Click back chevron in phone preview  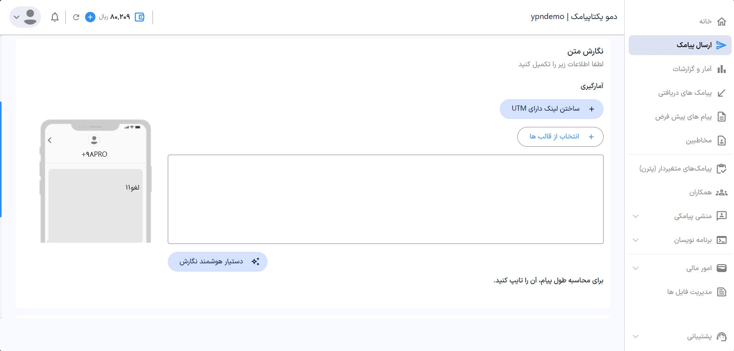[50, 140]
